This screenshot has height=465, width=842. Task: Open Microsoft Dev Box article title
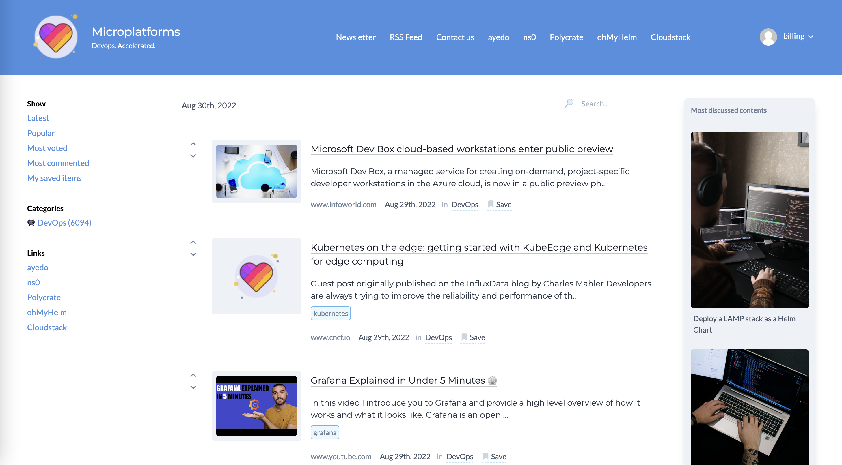click(461, 149)
